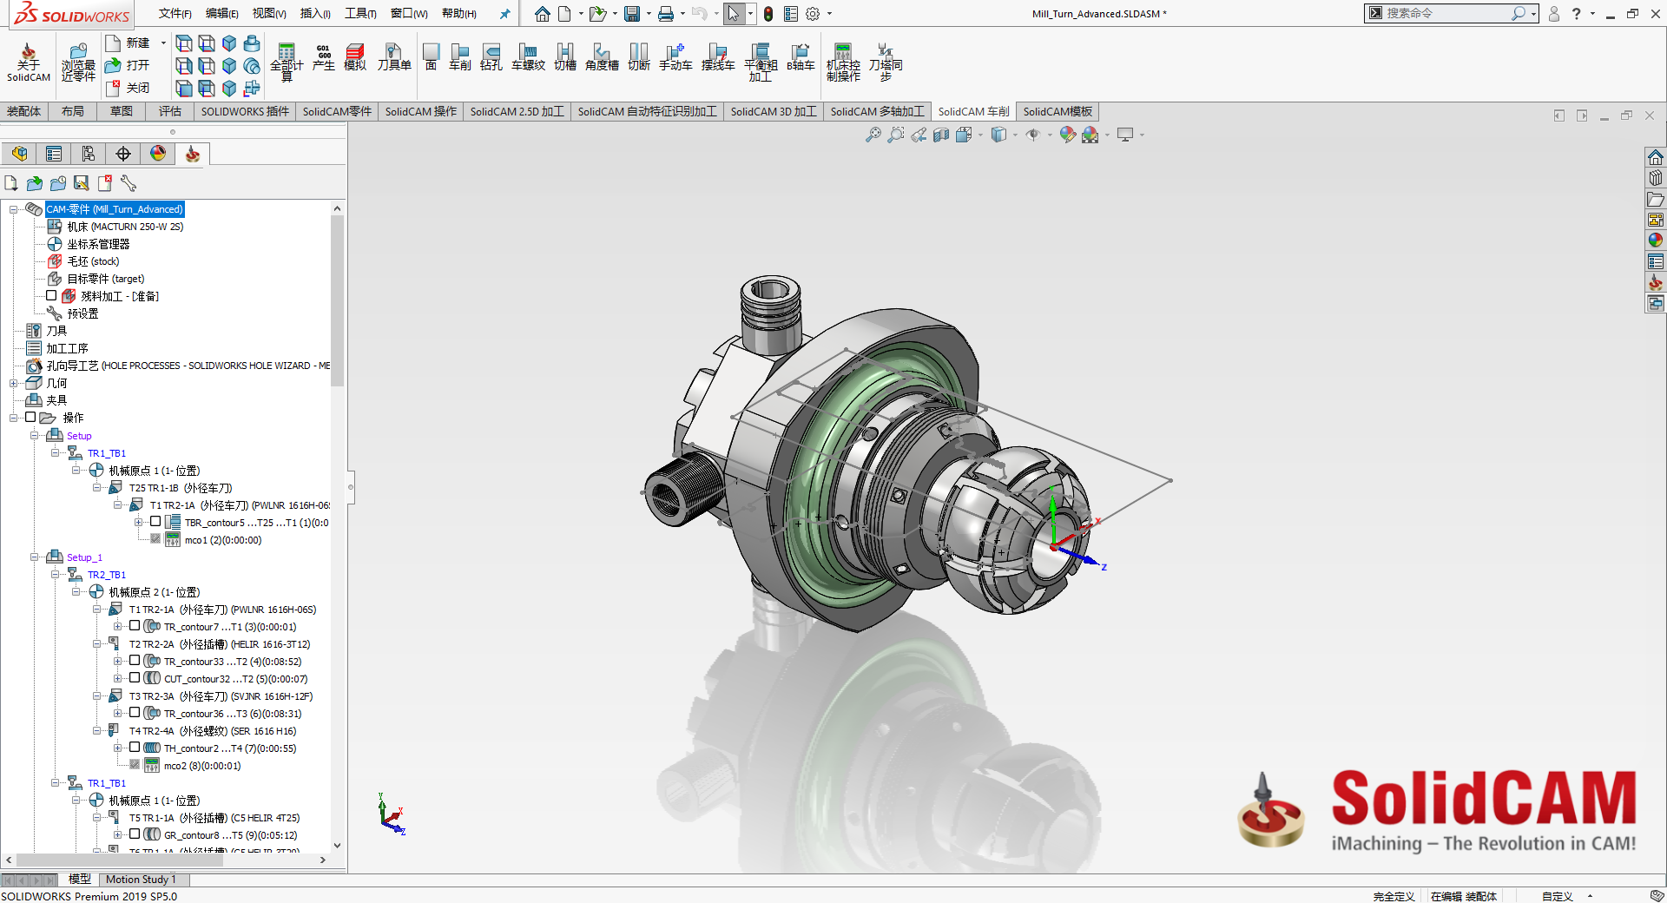Click the G代码 产生 icon
The image size is (1667, 903).
[x=324, y=58]
